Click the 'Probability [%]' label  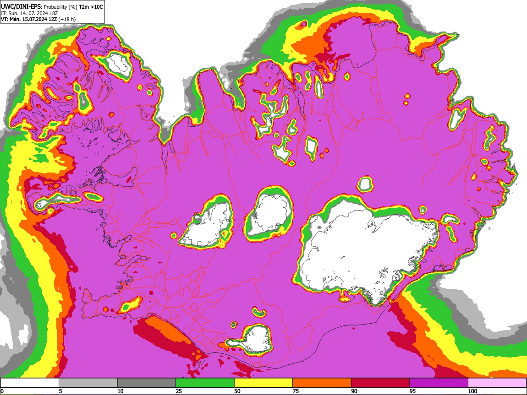tap(60, 7)
